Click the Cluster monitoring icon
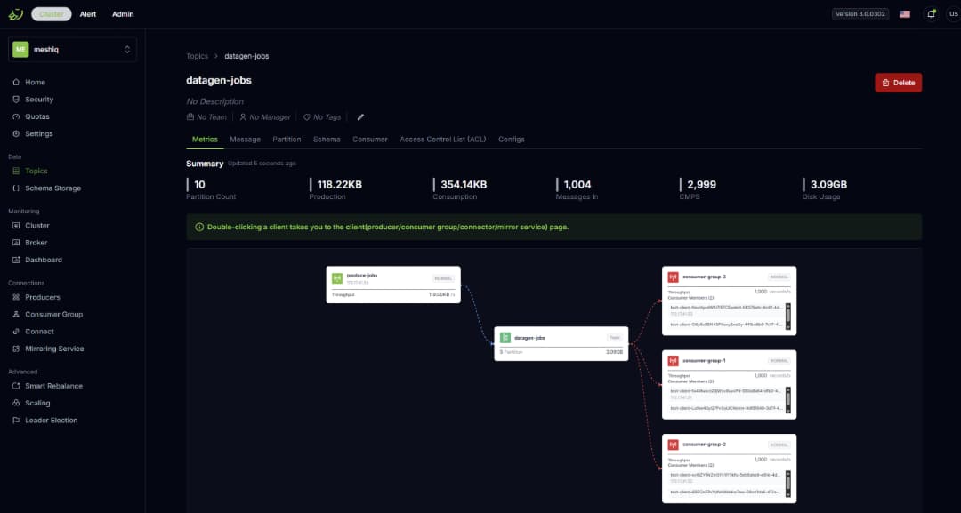Screen dimensions: 961x513 click(x=16, y=225)
